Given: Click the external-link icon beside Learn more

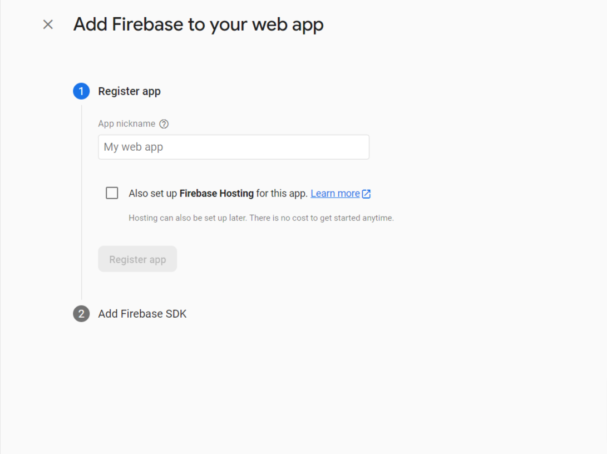Looking at the screenshot, I should (x=366, y=194).
